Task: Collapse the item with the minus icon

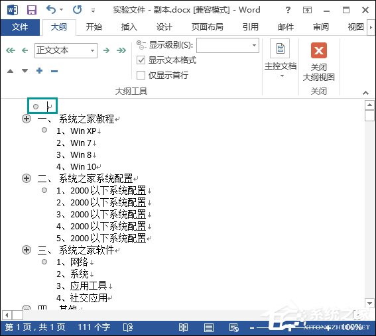Action: pyautogui.click(x=54, y=71)
